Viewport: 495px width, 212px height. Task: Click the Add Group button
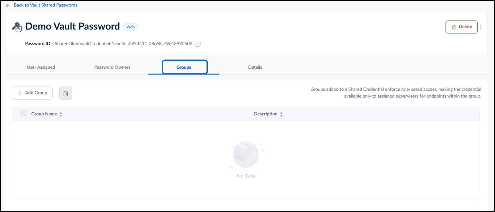(x=32, y=93)
